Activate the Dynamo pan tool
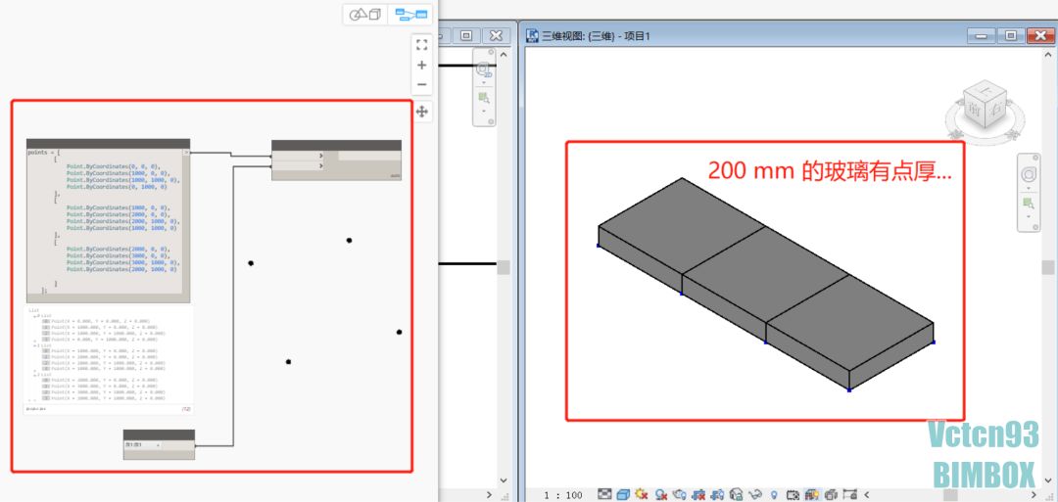 pyautogui.click(x=422, y=112)
